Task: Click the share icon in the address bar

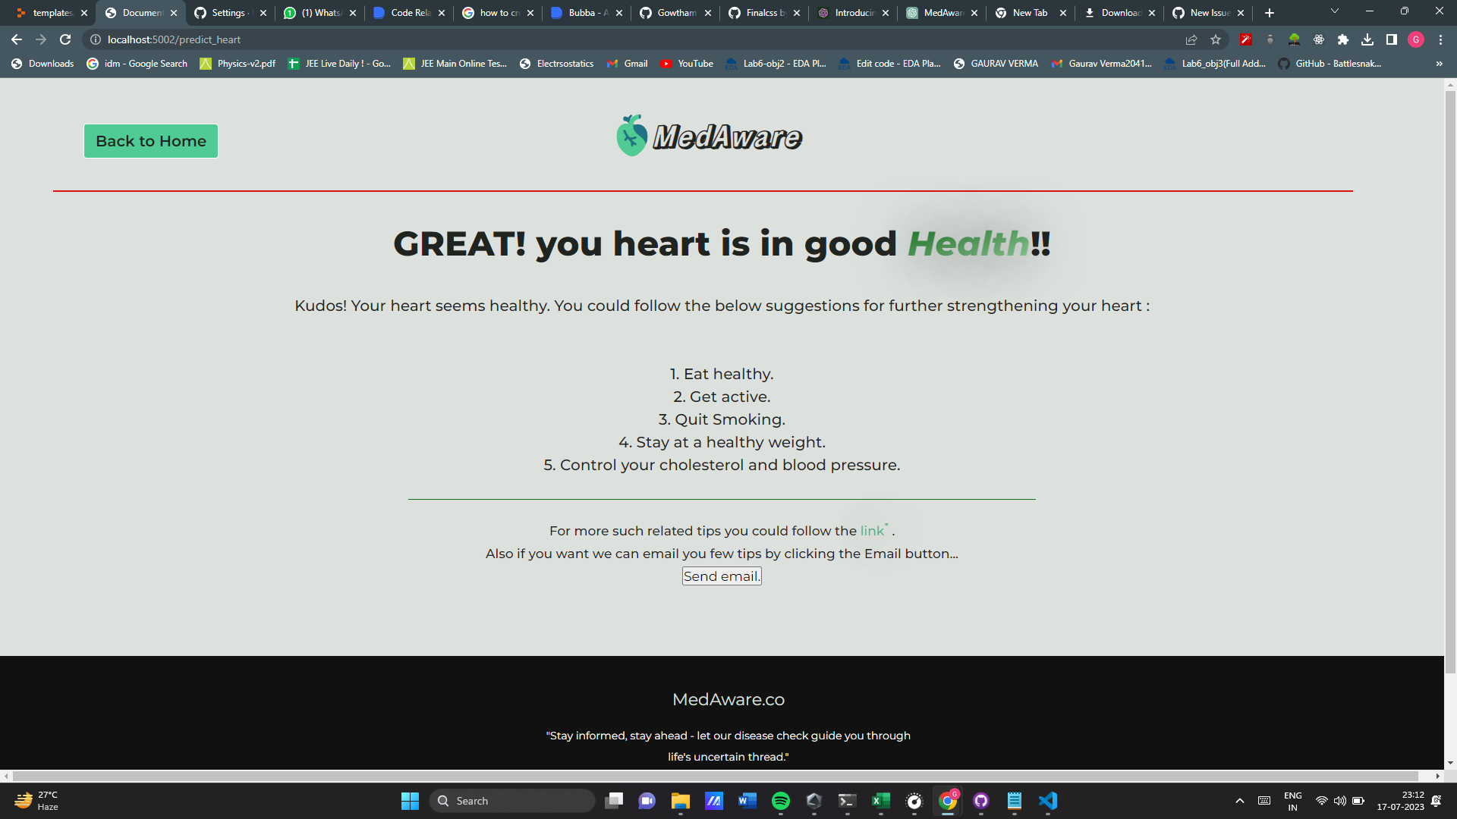Action: (1192, 39)
